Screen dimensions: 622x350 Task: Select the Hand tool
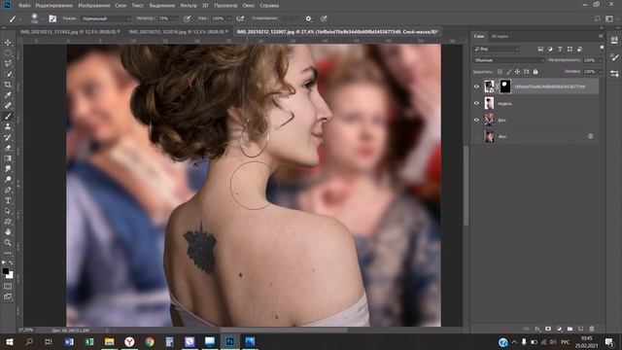tap(8, 231)
